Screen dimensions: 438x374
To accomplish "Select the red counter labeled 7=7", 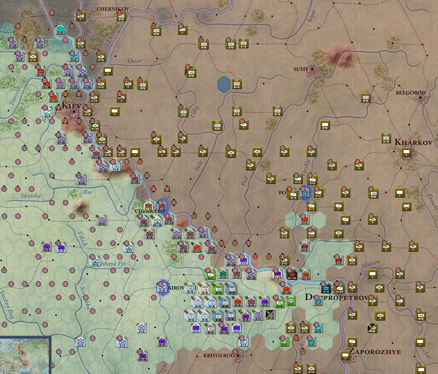I will 237,274.
